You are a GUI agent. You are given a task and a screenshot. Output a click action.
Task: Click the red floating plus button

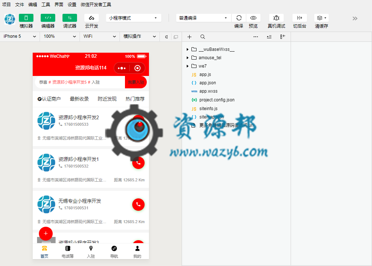(46, 234)
